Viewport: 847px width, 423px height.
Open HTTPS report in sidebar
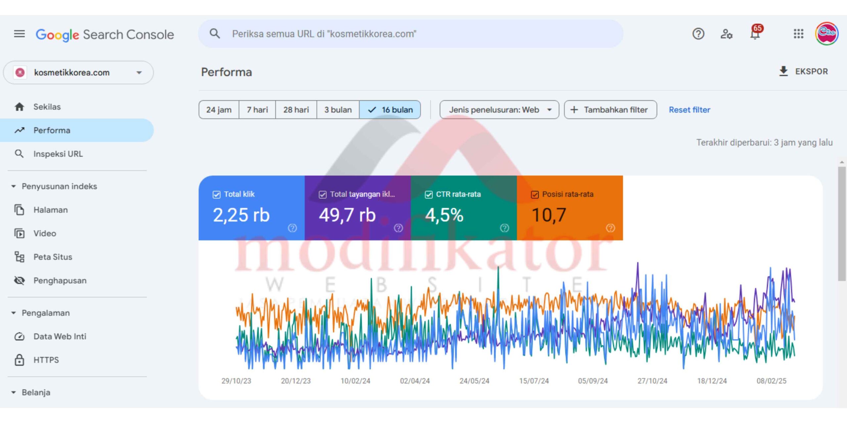tap(77, 360)
